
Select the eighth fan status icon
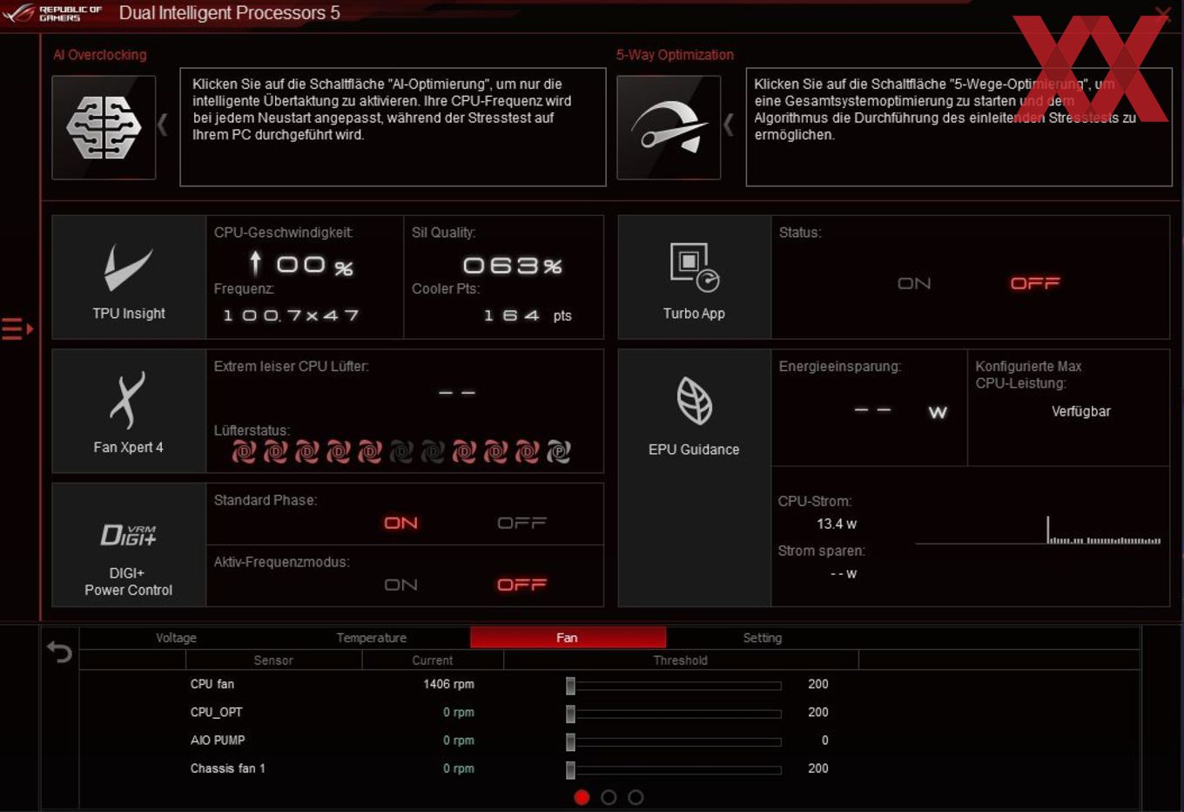464,451
